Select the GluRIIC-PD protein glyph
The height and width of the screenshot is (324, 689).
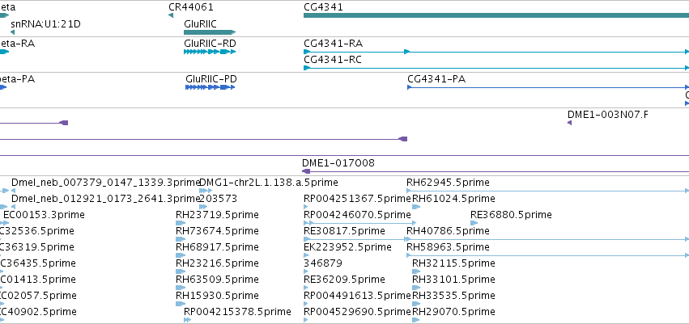[210, 87]
